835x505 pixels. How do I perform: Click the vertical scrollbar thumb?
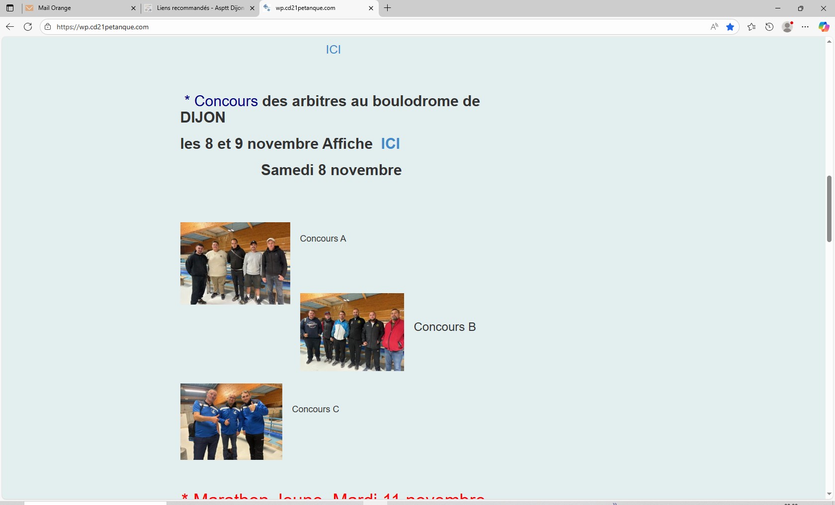pos(829,208)
